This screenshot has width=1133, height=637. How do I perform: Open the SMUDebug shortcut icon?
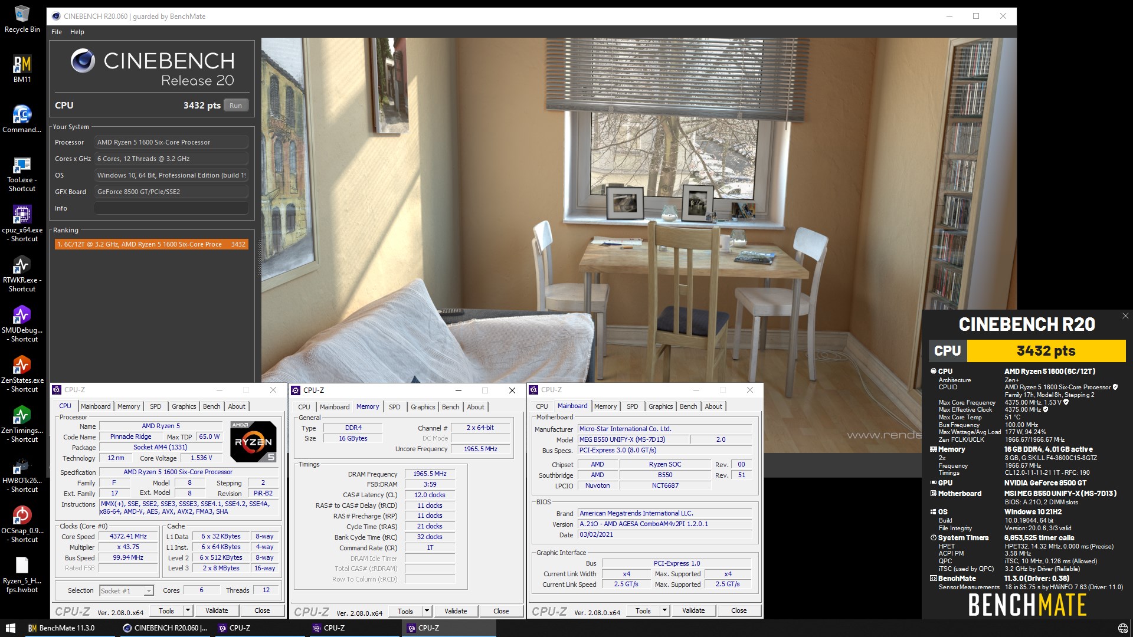coord(22,324)
